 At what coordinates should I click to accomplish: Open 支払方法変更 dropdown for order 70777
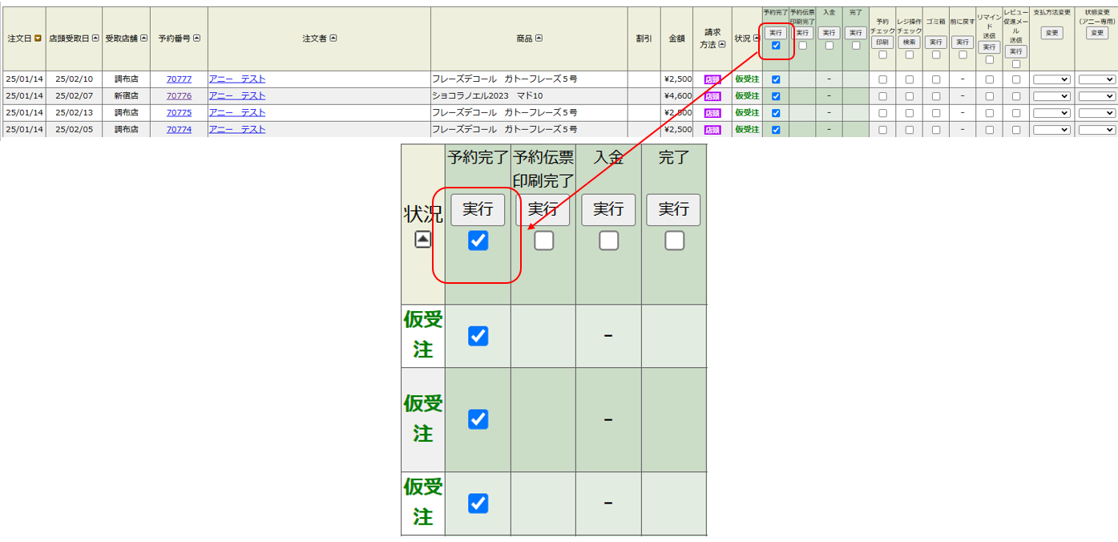tap(1051, 79)
